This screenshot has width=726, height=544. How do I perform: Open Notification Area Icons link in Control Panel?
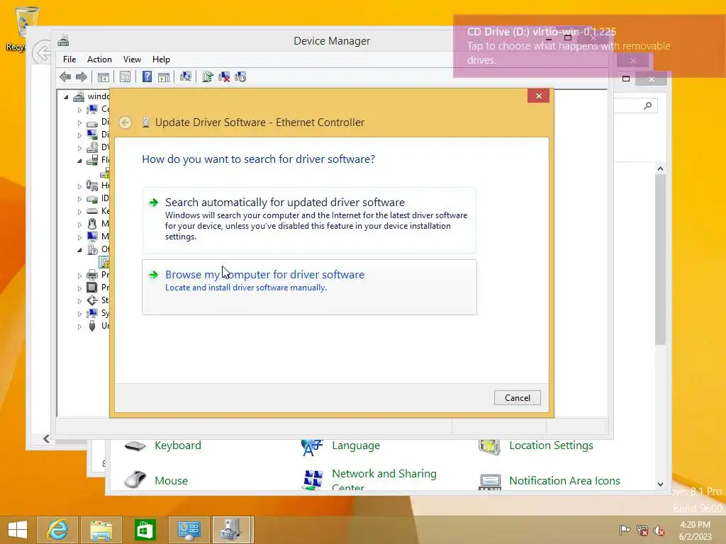pyautogui.click(x=564, y=481)
